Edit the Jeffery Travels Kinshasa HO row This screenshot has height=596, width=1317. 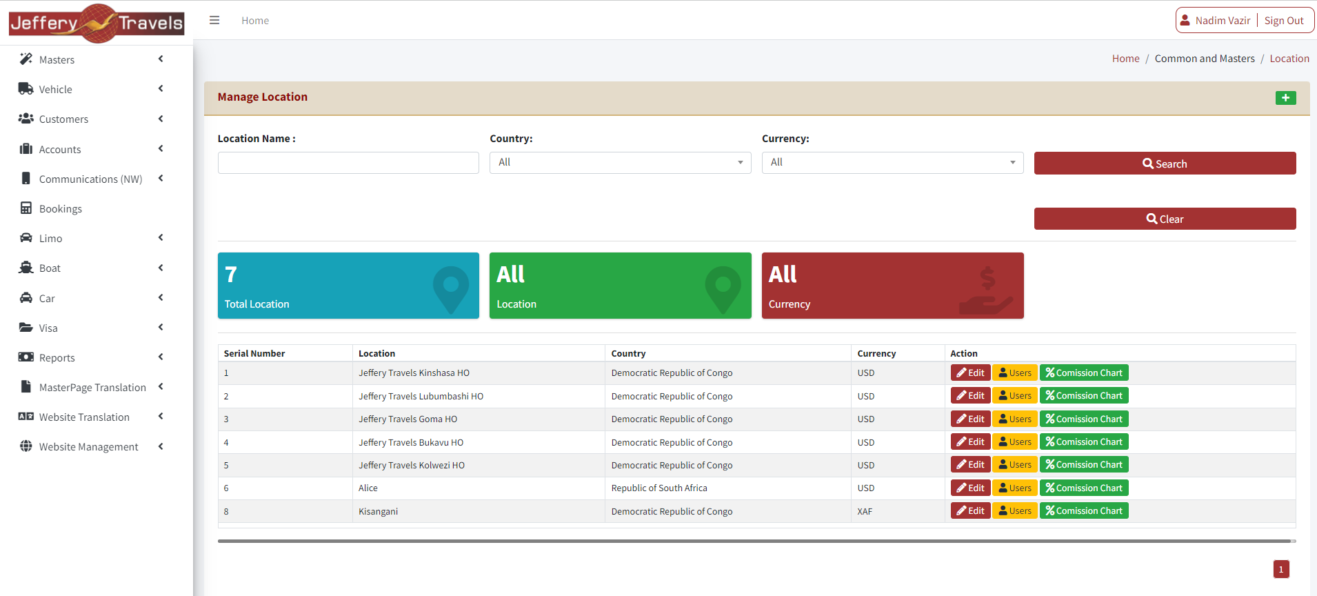click(970, 373)
